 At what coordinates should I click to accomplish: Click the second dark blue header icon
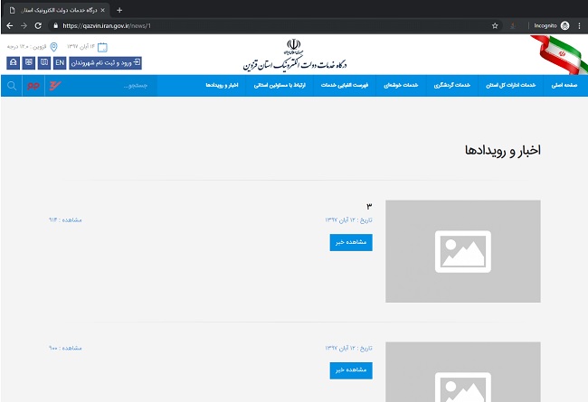[x=29, y=63]
